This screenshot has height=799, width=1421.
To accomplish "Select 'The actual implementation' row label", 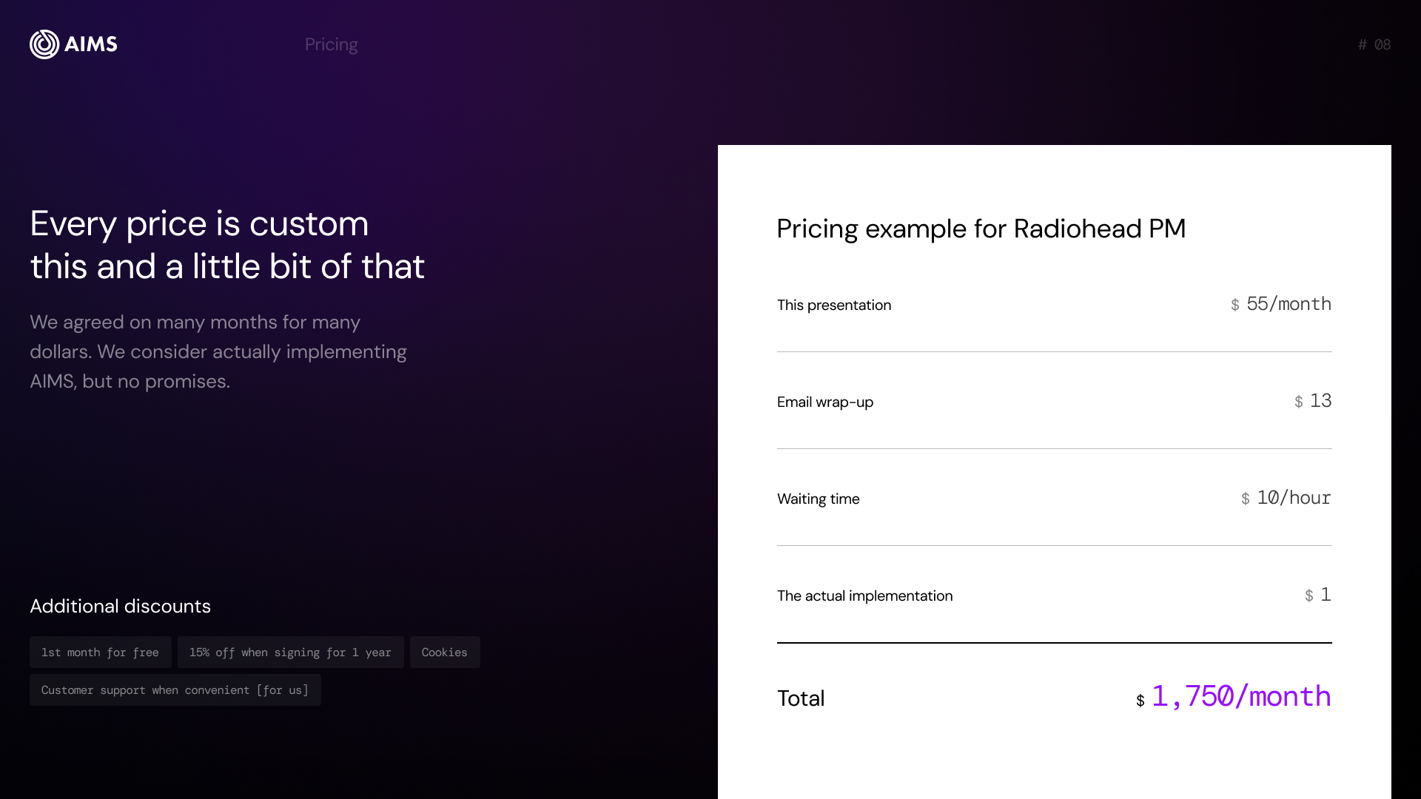I will tap(865, 596).
